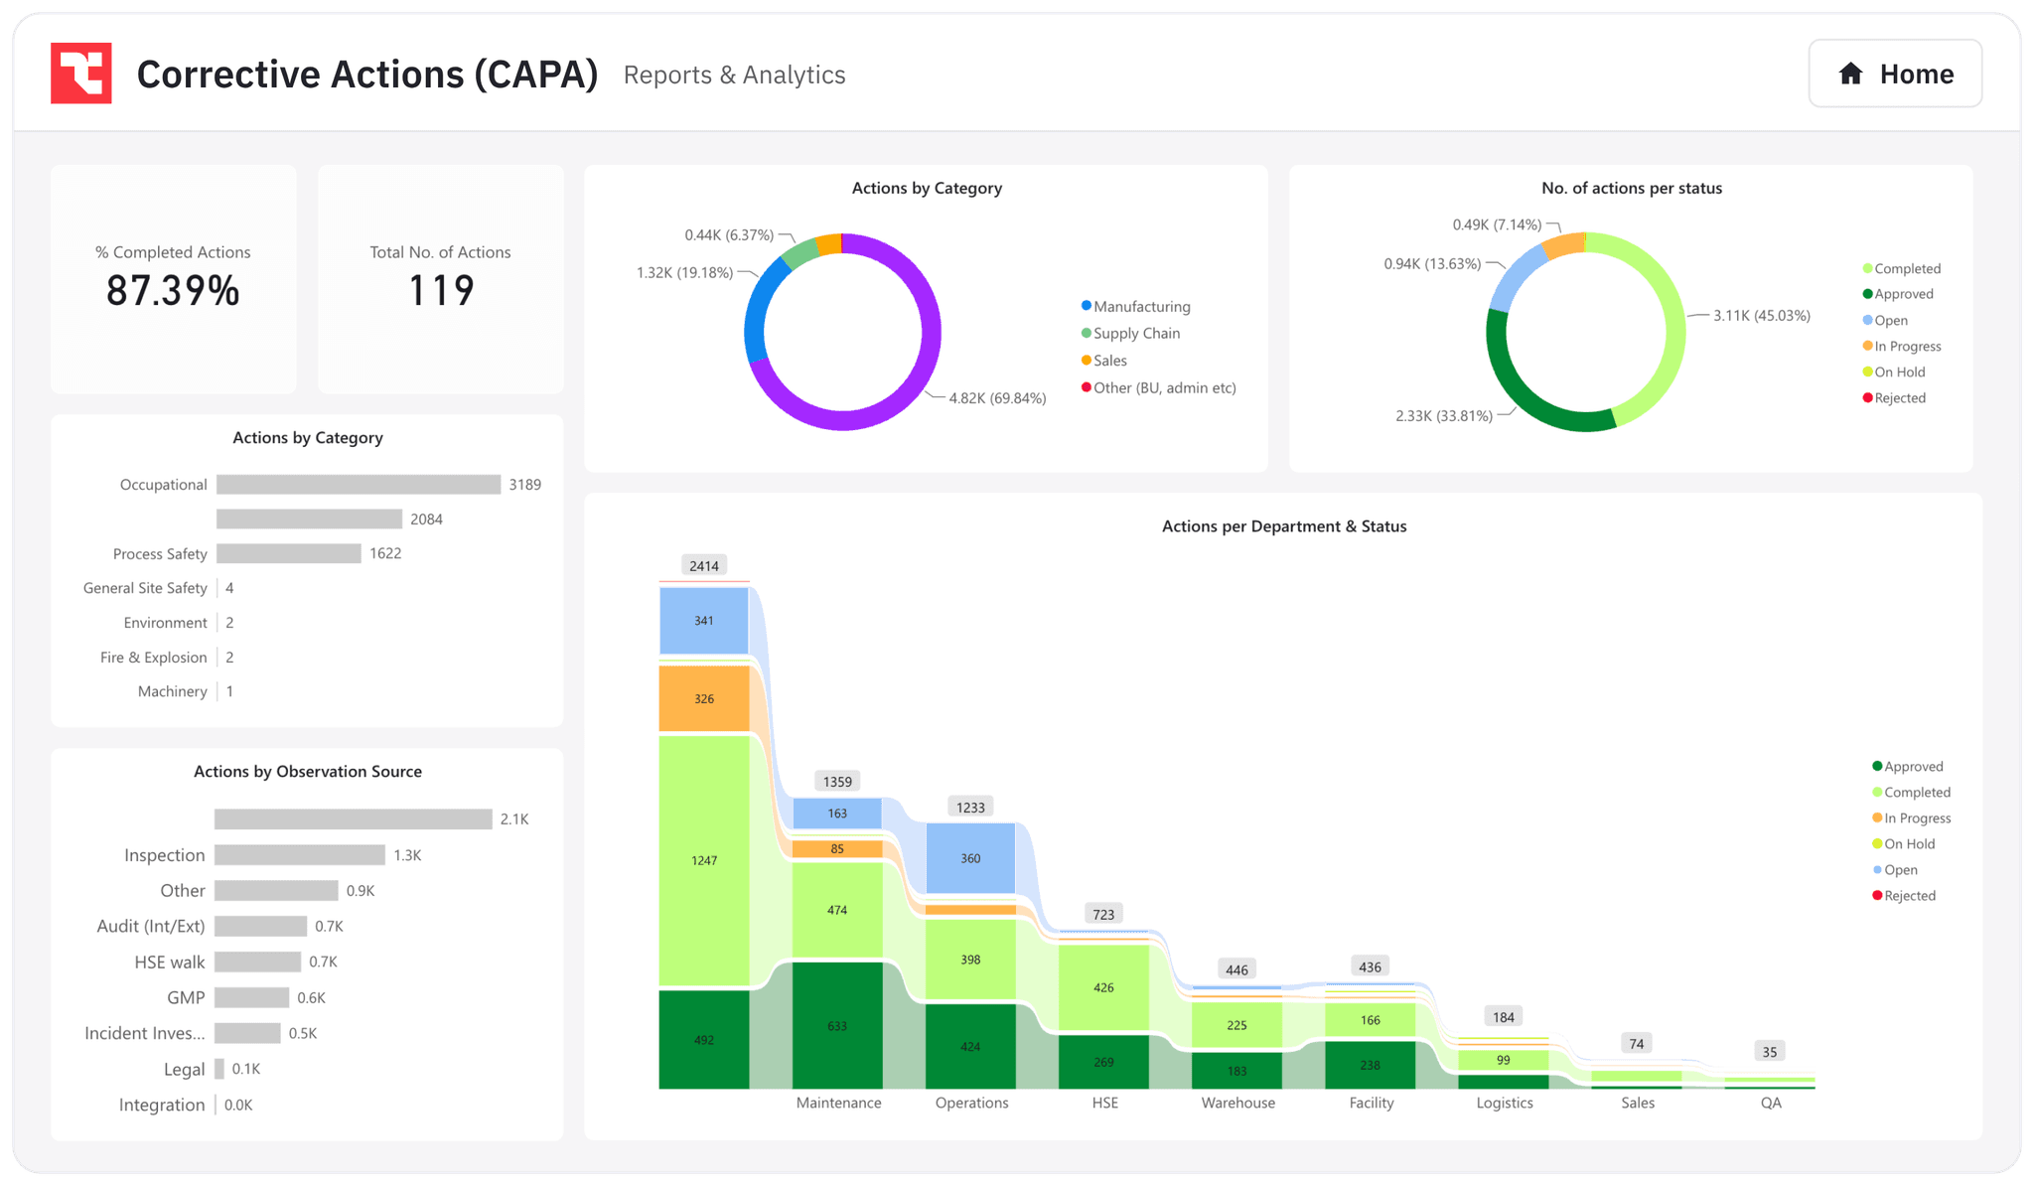Screen dimensions: 2034x1188
Task: Click Approved in the status donut legend
Action: coord(1898,294)
